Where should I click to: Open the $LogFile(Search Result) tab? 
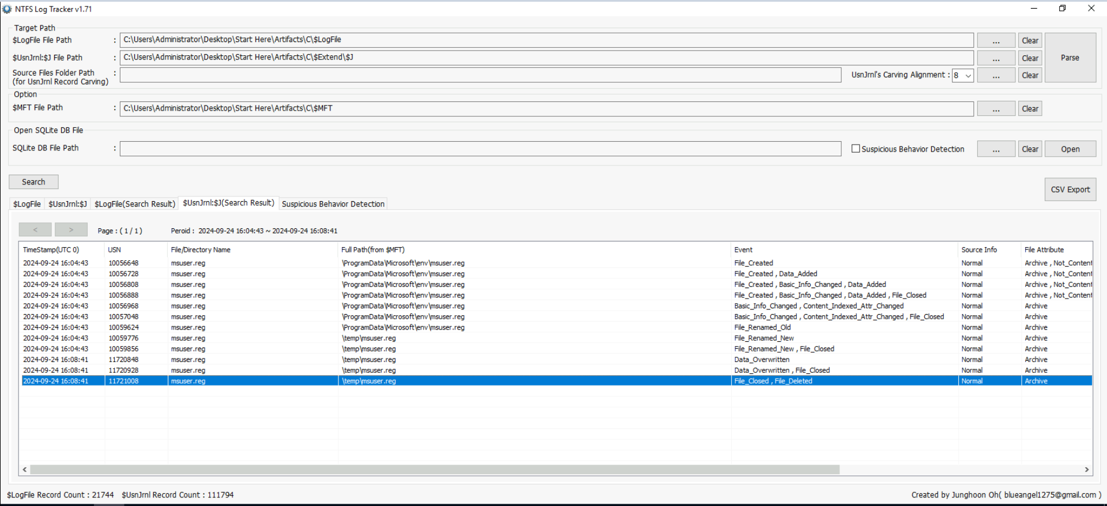(x=135, y=204)
